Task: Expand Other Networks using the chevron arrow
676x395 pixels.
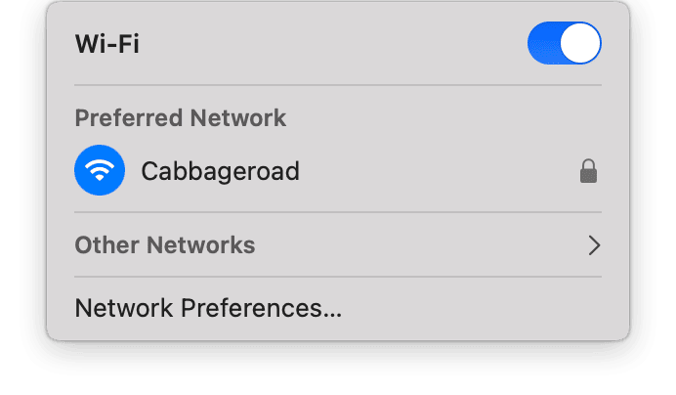Action: 594,245
